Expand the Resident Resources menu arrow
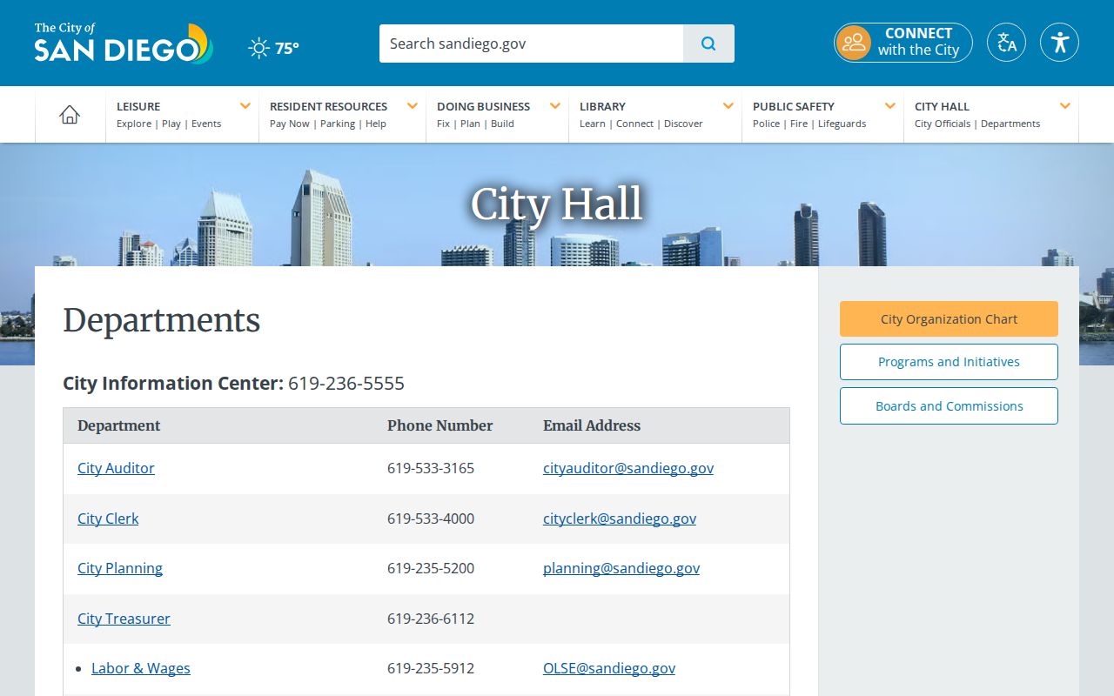Screen dimensions: 1114x696 point(413,106)
